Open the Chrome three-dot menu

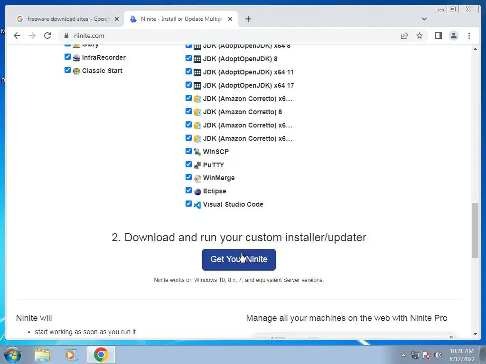click(x=469, y=36)
